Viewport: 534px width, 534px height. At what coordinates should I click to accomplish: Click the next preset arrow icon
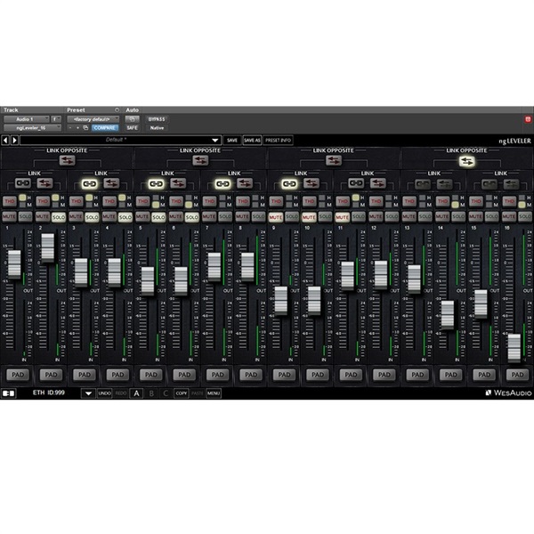coord(13,140)
